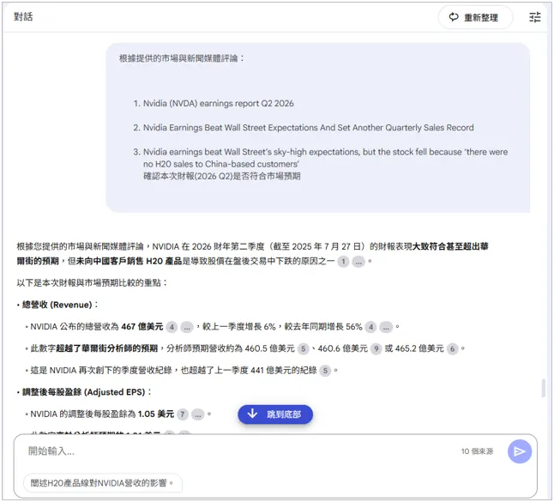Expand extra citations after 467 億美元
The width and height of the screenshot is (554, 502).
(187, 327)
